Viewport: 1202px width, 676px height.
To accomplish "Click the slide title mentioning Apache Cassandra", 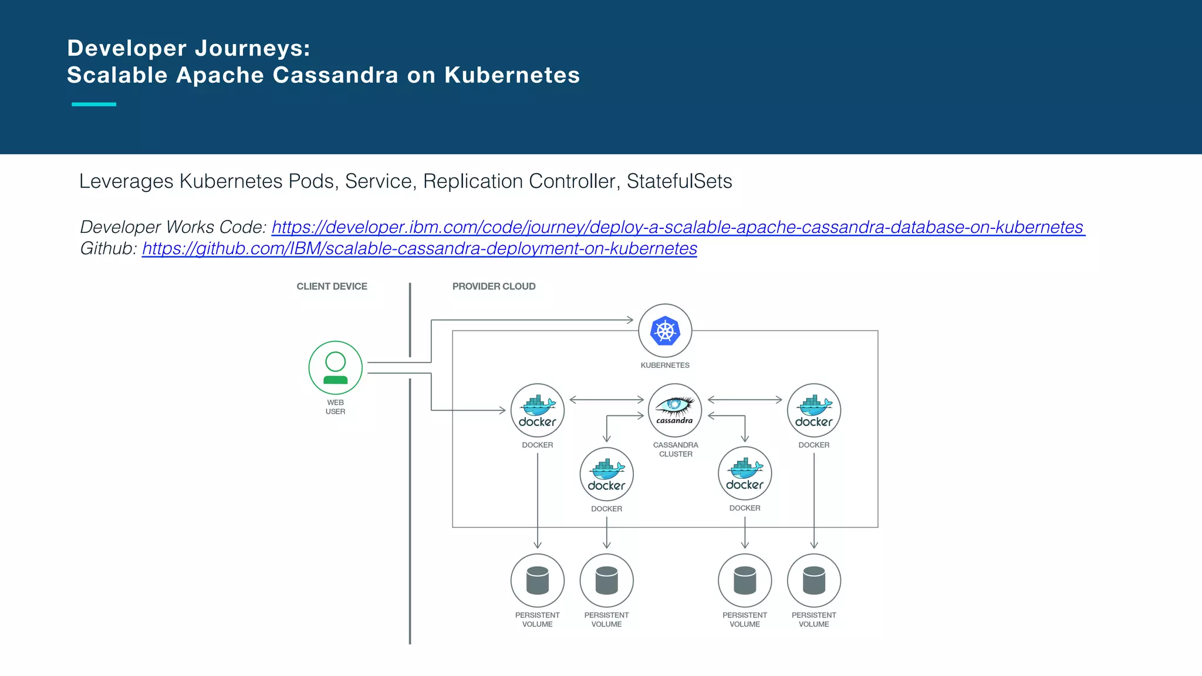I will [323, 75].
